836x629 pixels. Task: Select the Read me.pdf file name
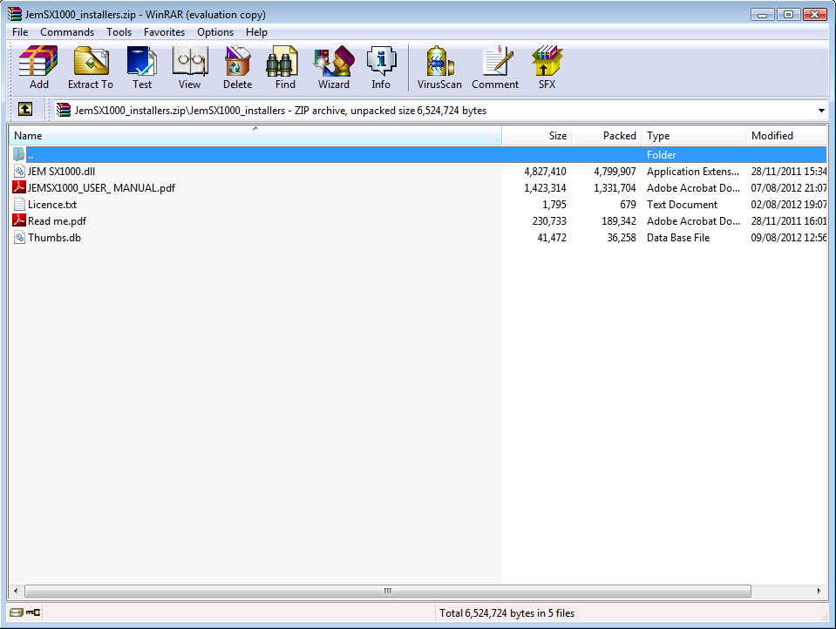coord(57,221)
